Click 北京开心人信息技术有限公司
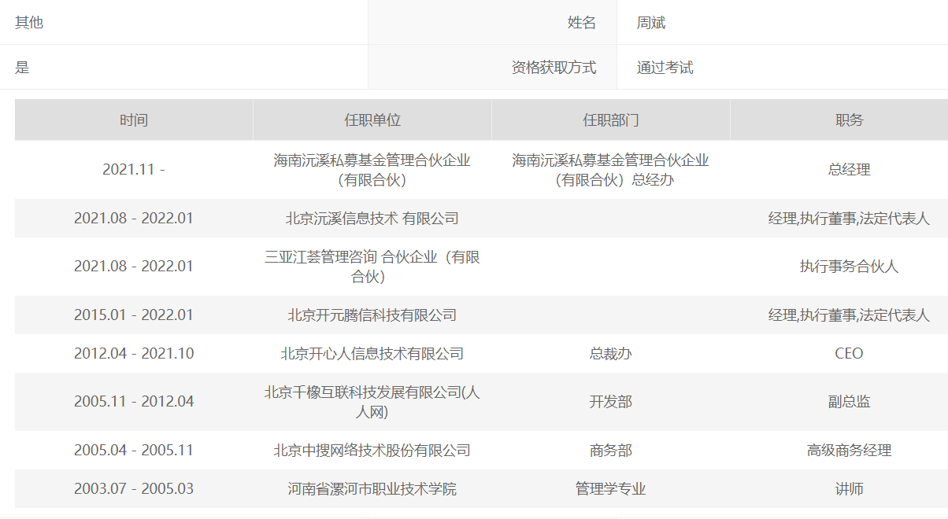 (x=372, y=354)
